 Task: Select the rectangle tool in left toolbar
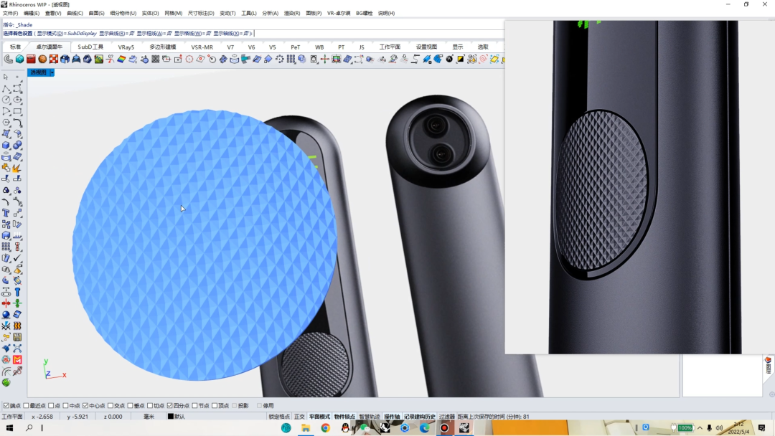click(x=17, y=111)
